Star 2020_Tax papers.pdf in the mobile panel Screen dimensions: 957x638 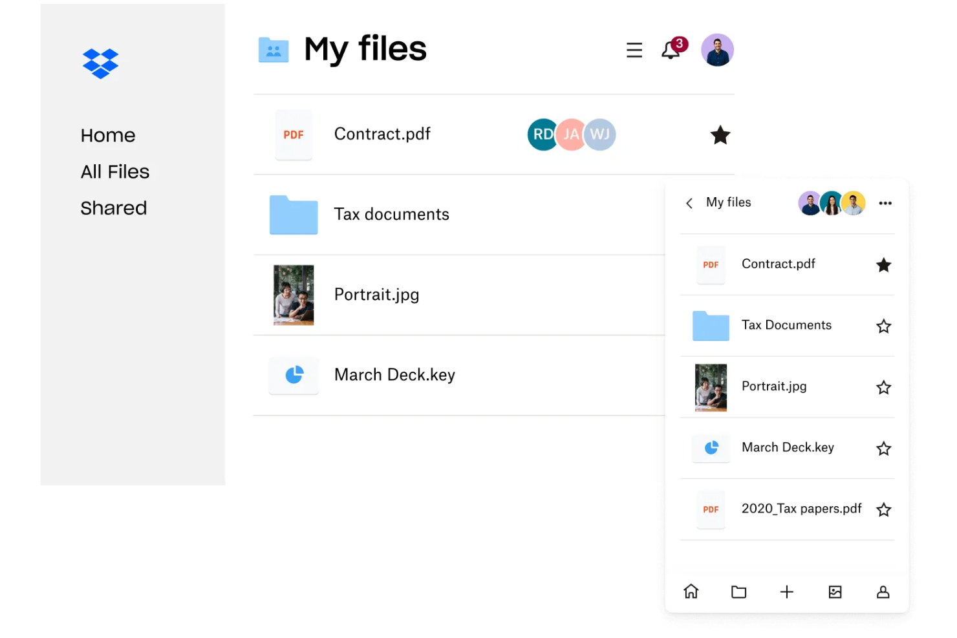point(884,510)
